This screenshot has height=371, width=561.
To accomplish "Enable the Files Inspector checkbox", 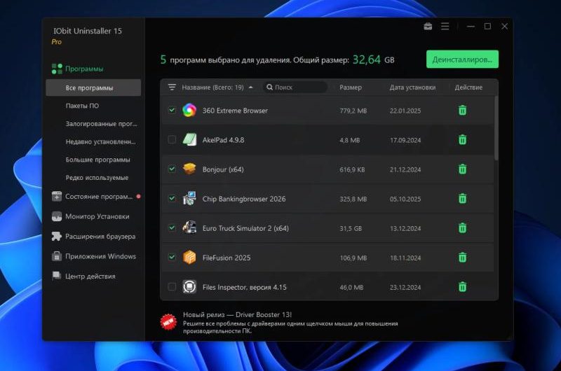I will [x=172, y=287].
